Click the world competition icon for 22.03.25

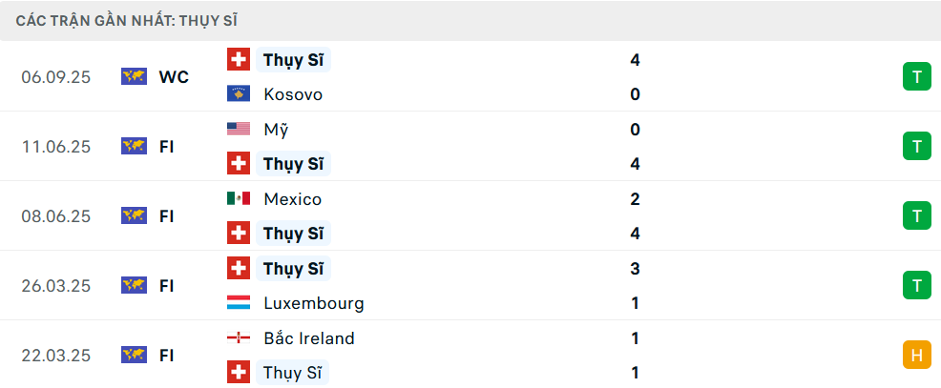click(134, 355)
